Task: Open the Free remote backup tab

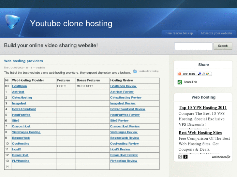Action: pos(179,33)
